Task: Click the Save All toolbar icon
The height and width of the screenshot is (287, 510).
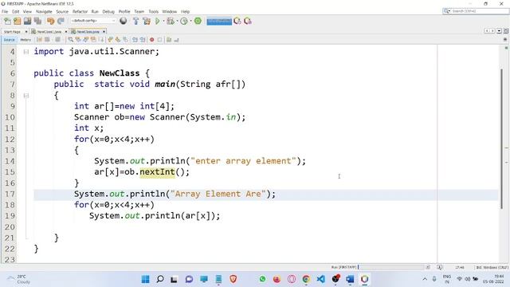Action: pyautogui.click(x=37, y=22)
